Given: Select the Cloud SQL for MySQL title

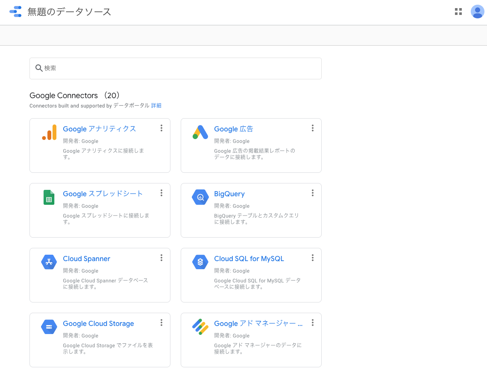Looking at the screenshot, I should pyautogui.click(x=249, y=259).
